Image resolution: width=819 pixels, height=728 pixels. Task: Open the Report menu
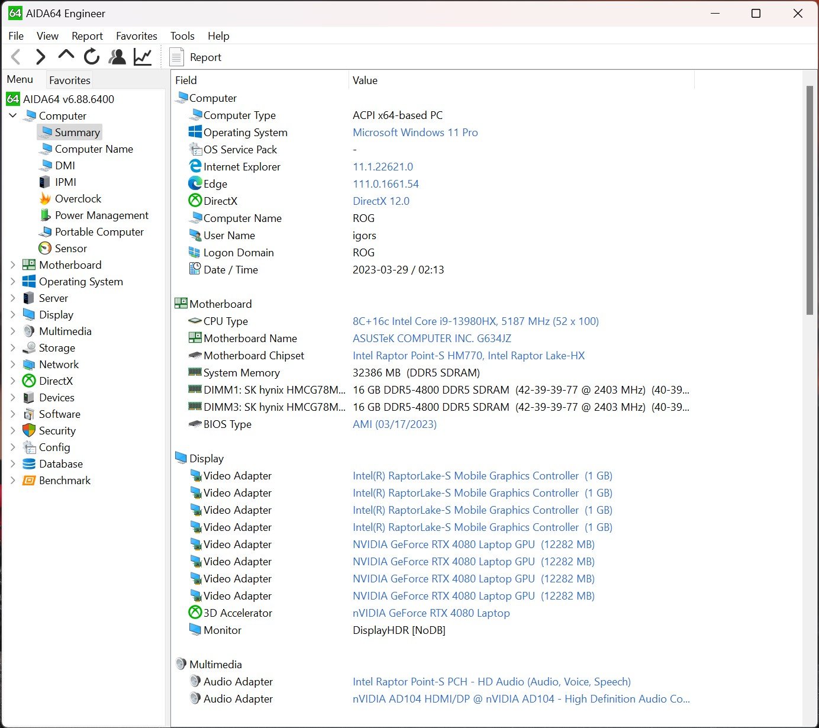click(x=87, y=36)
